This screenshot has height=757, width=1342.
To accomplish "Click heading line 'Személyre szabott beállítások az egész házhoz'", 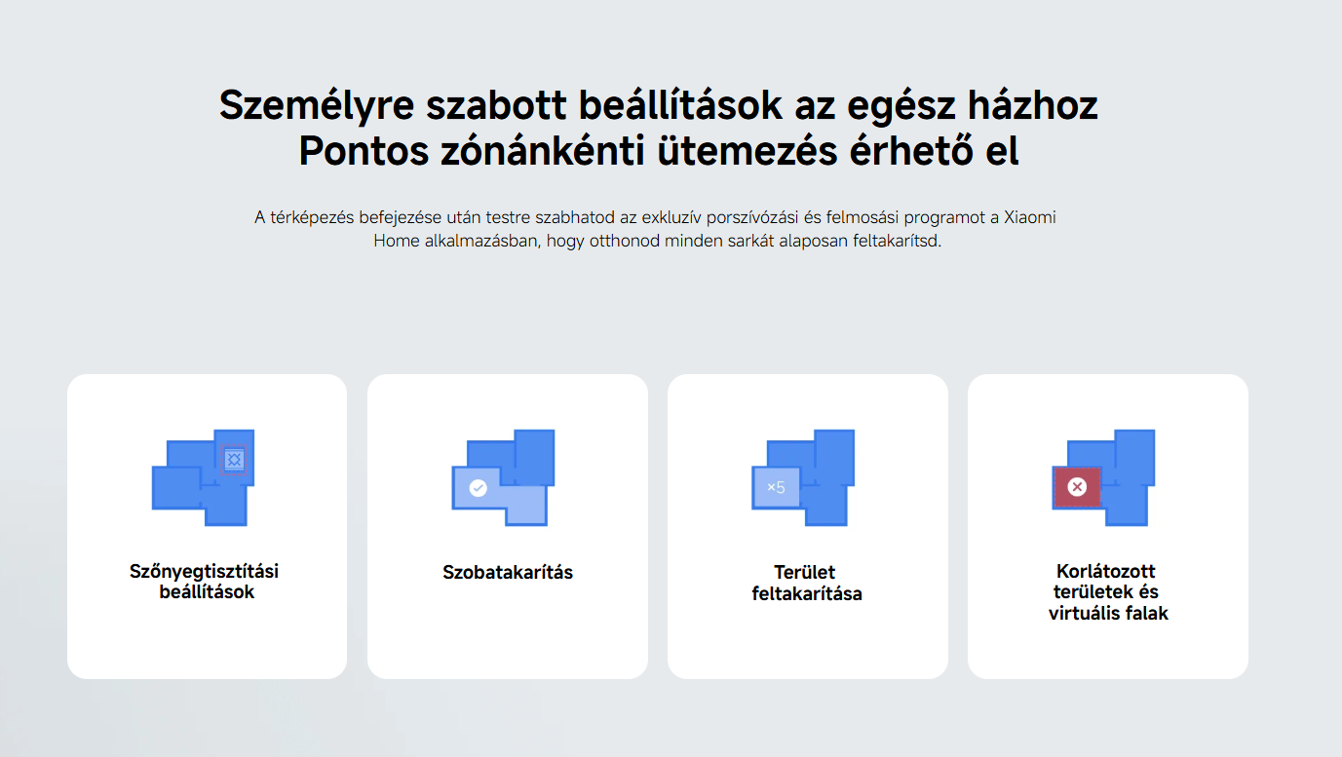I will pos(658,105).
